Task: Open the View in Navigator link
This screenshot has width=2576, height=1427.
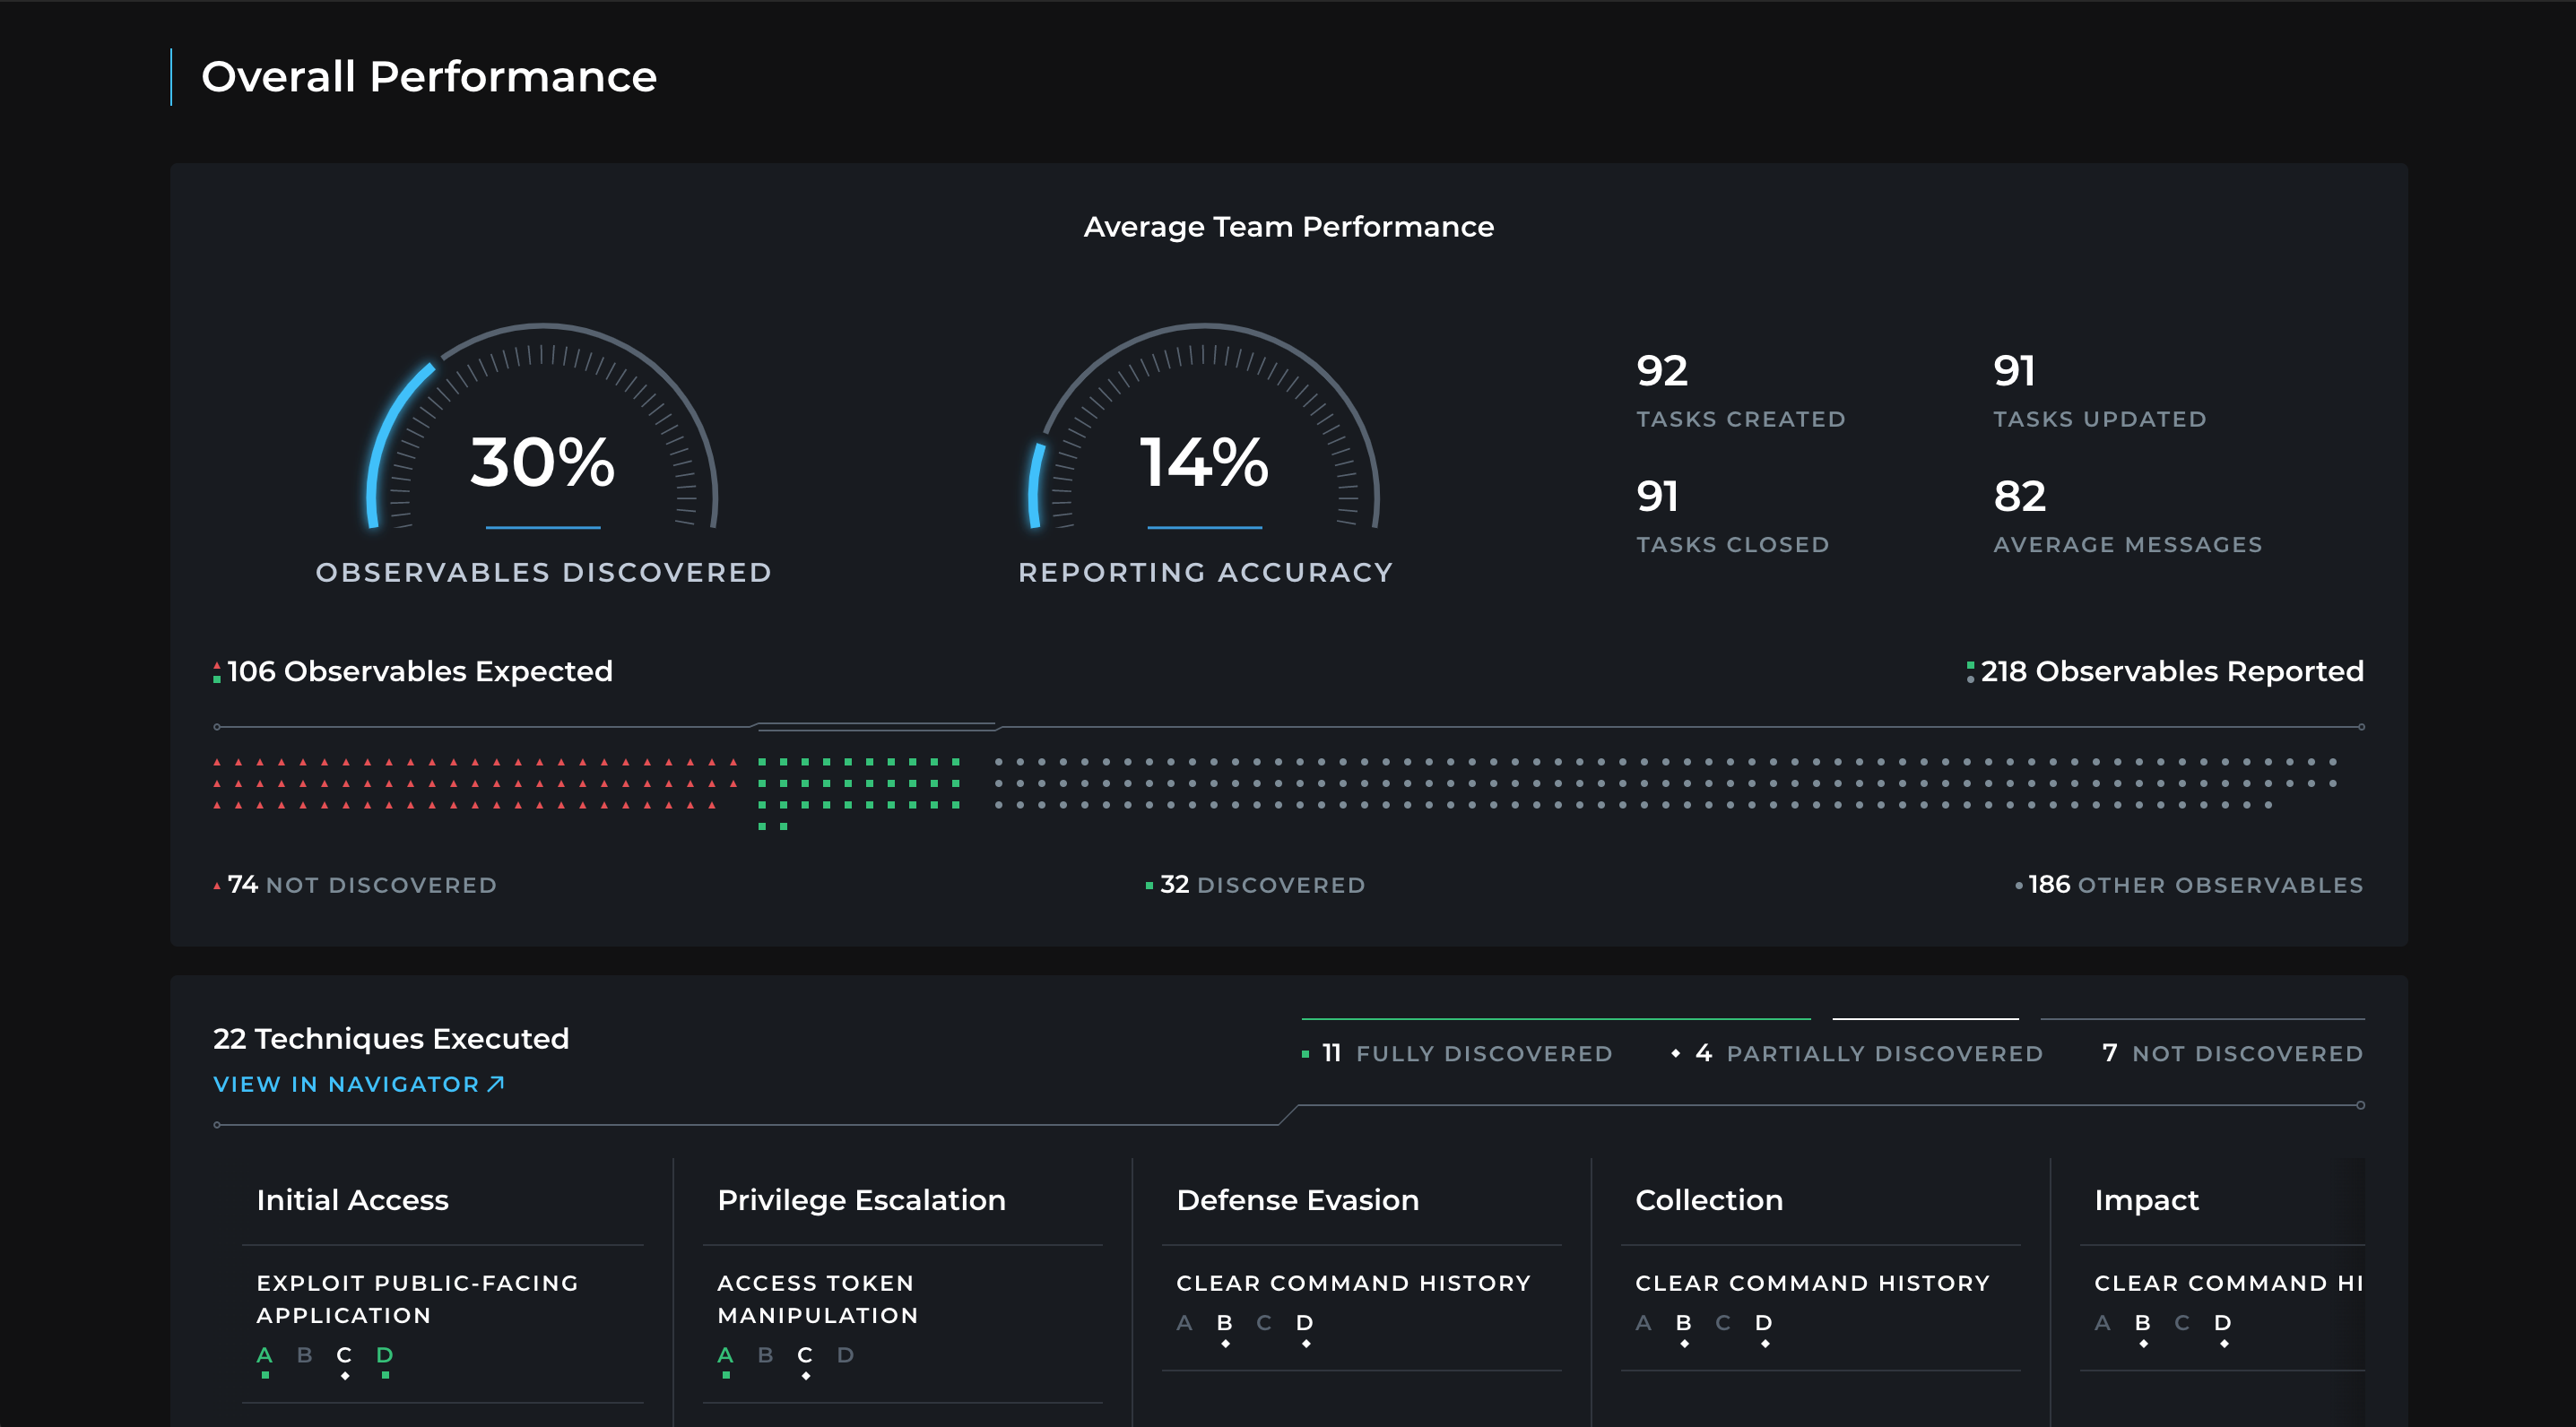Action: point(346,1084)
